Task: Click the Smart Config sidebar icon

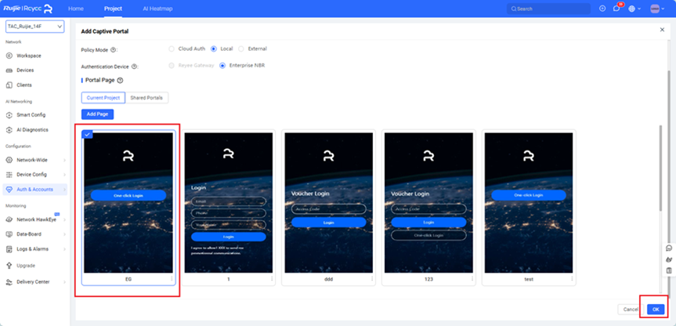Action: [x=9, y=115]
